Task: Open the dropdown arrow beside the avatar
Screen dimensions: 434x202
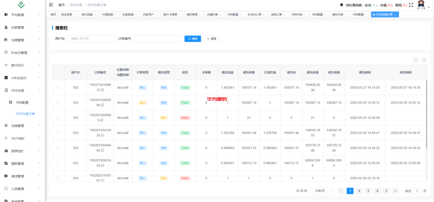Action: (x=429, y=8)
